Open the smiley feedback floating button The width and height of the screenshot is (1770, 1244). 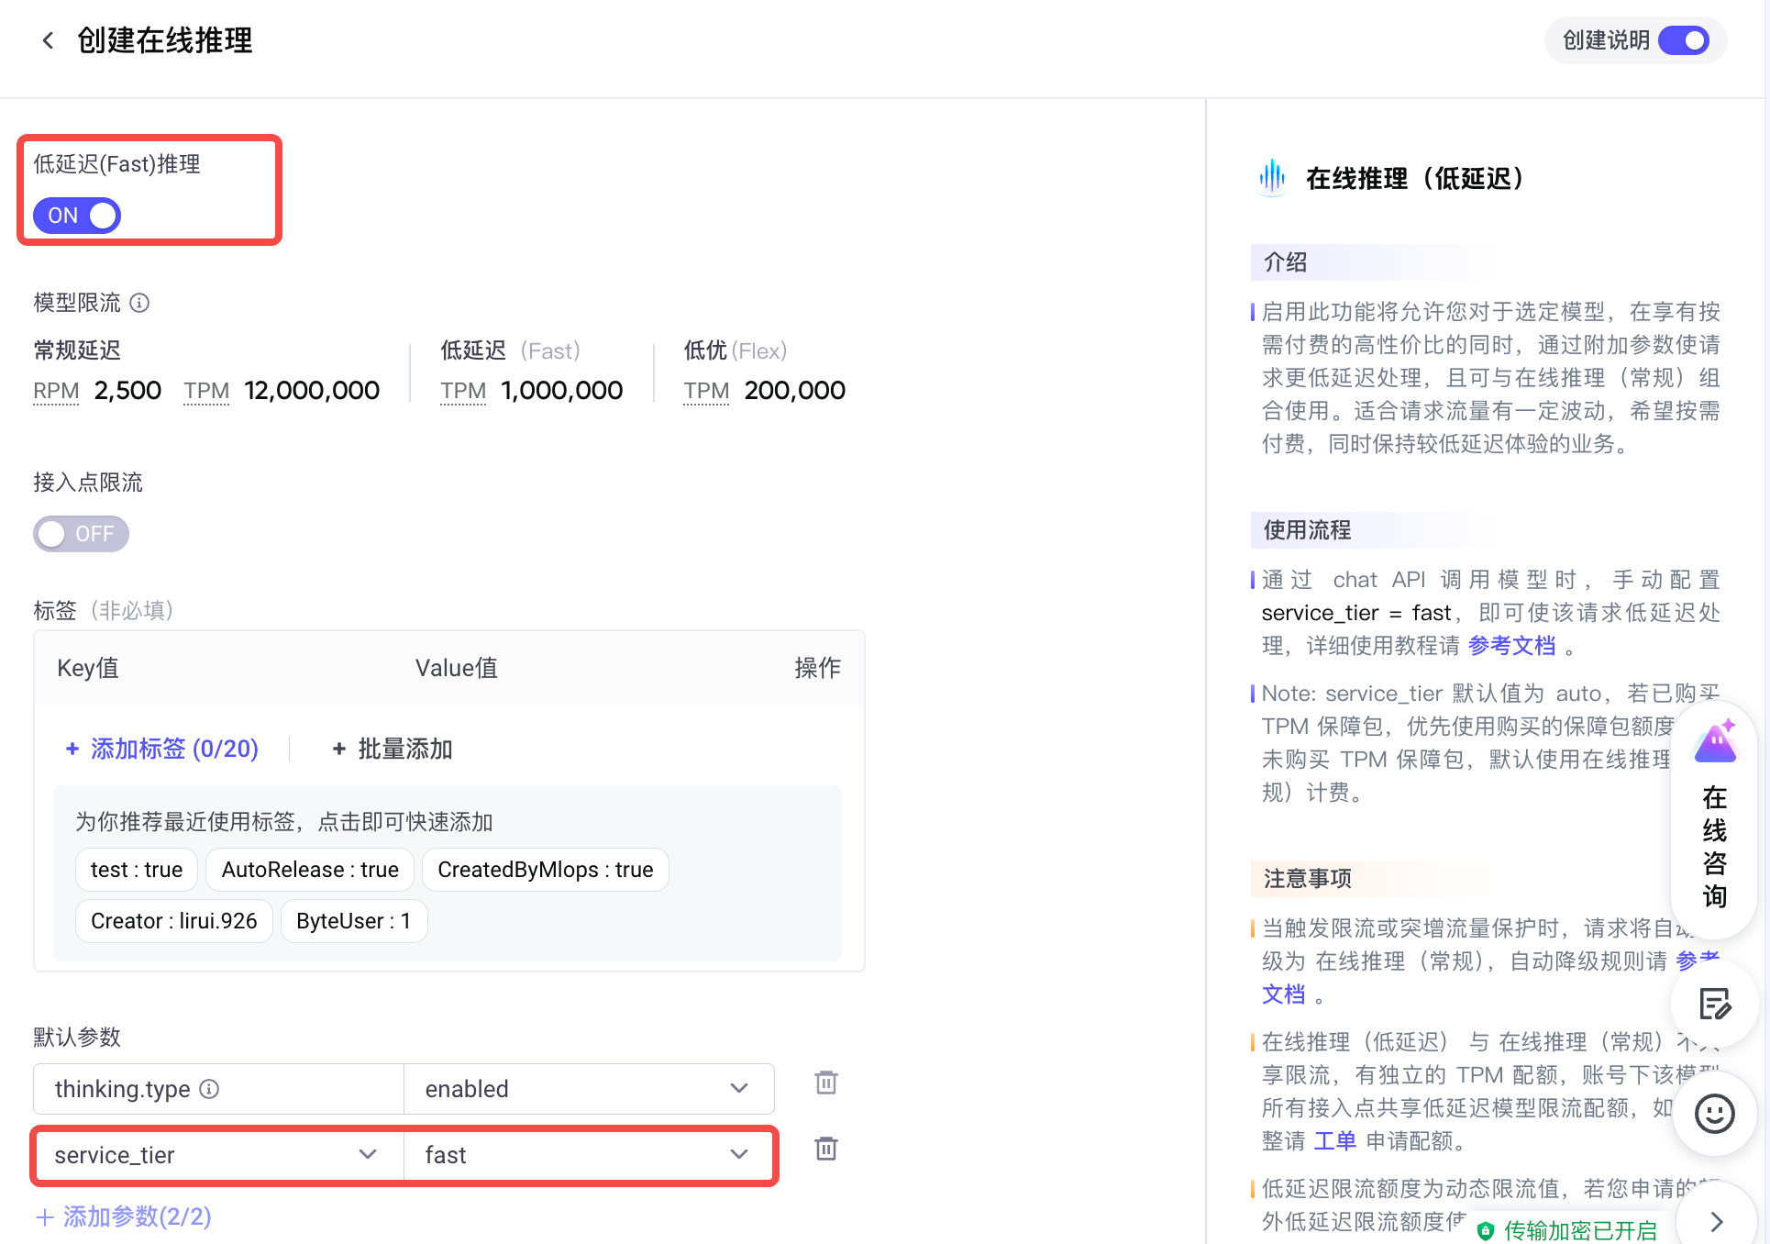pyautogui.click(x=1714, y=1114)
